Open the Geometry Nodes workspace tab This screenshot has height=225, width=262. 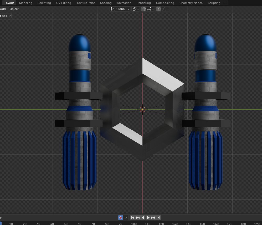click(191, 3)
